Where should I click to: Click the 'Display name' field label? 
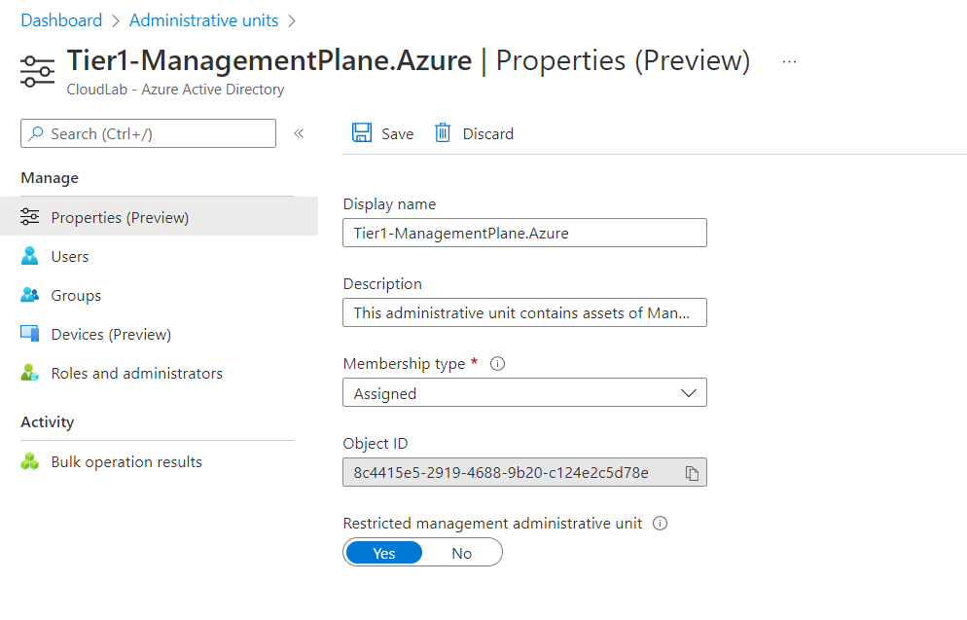pyautogui.click(x=389, y=204)
